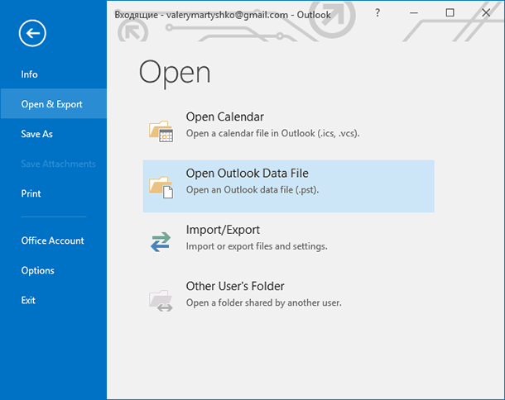Open Outlook Options
The width and height of the screenshot is (505, 400).
(38, 270)
